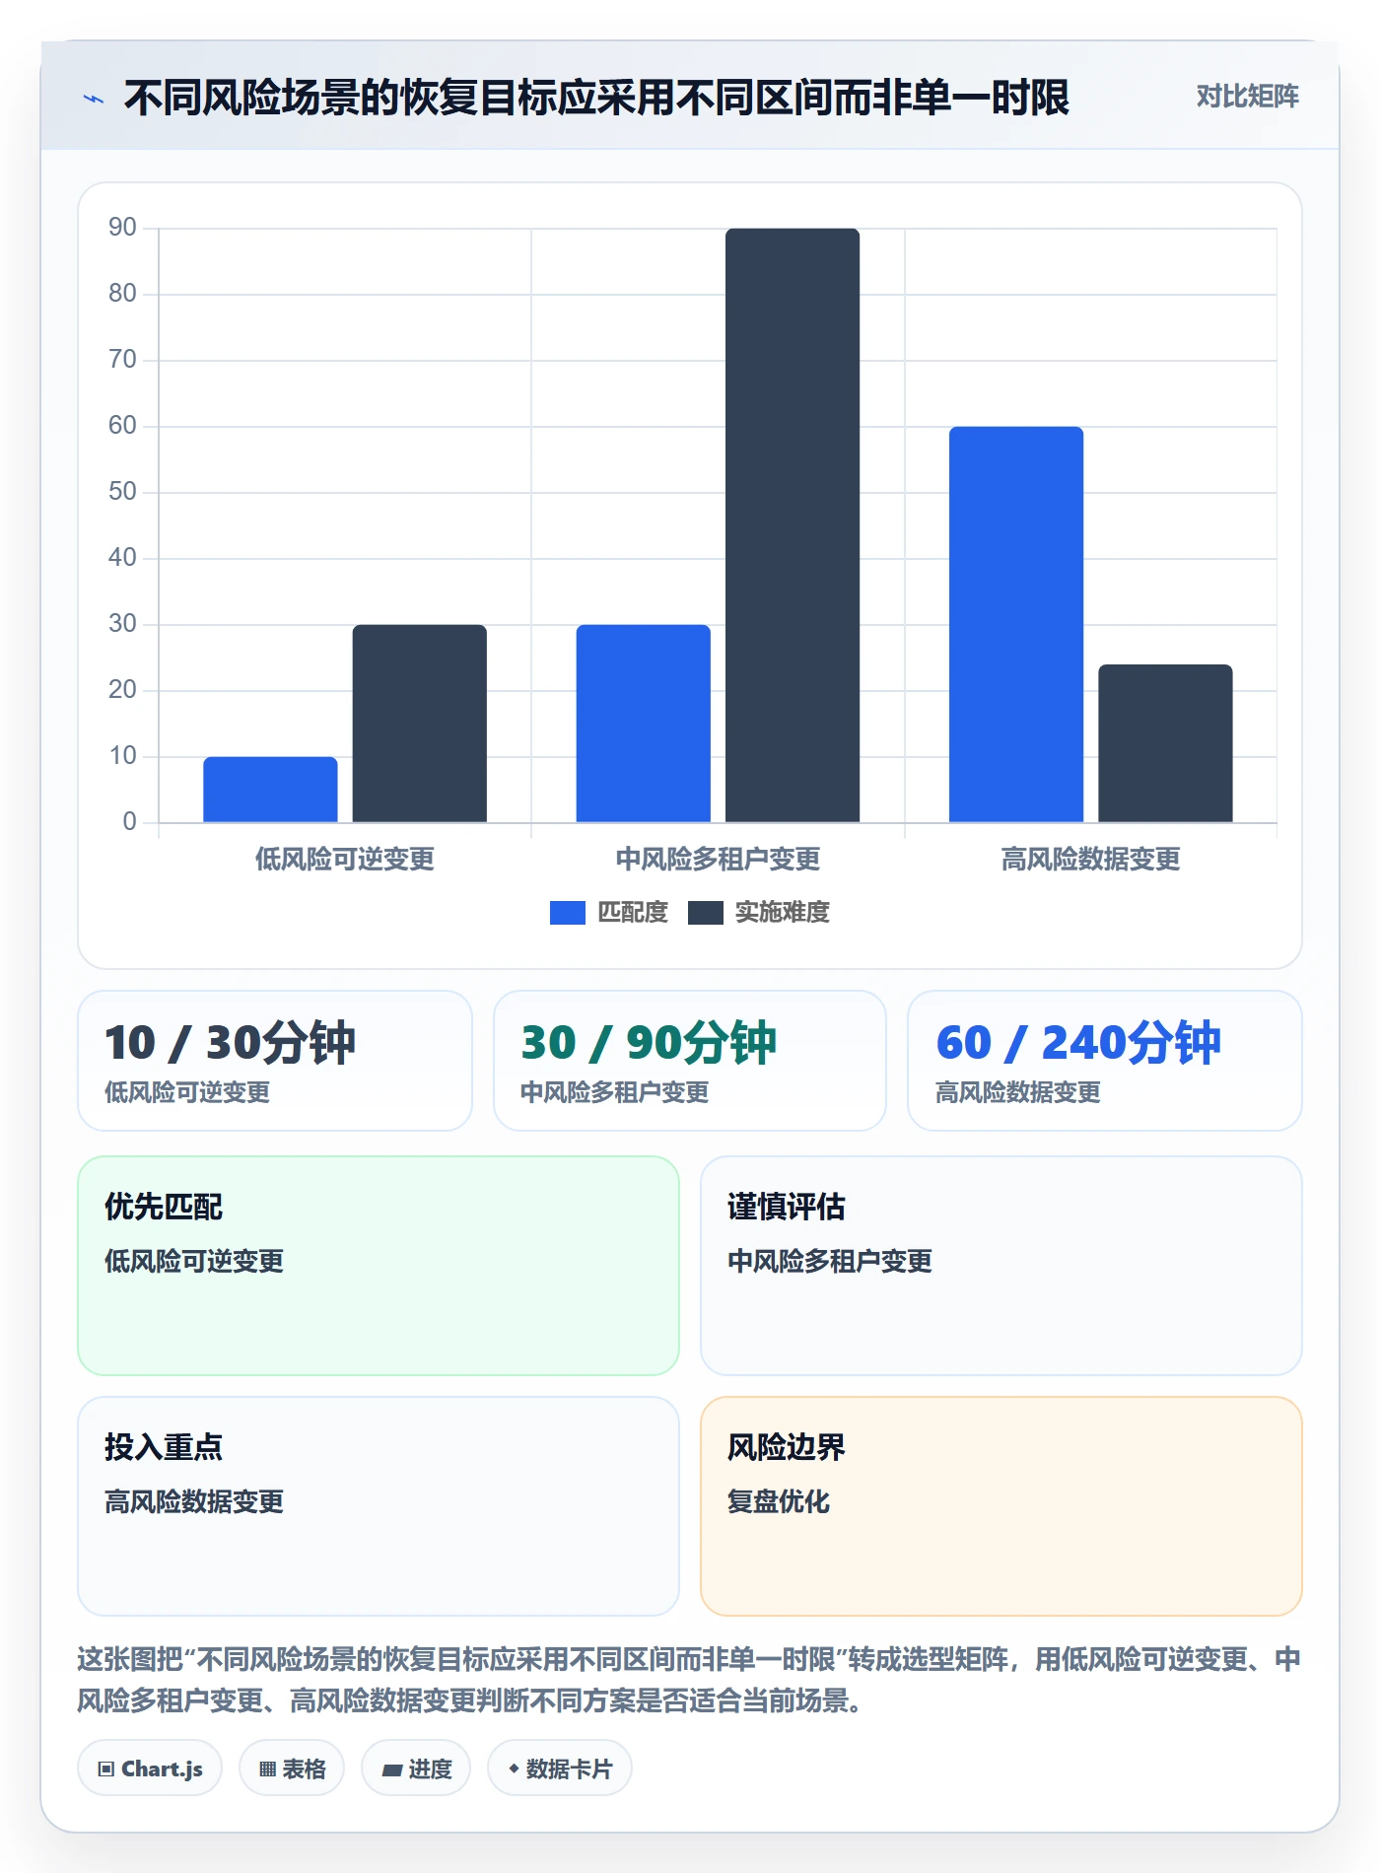Toggle the 匹配度 legend blue swatch
1380x1873 pixels.
tap(568, 913)
